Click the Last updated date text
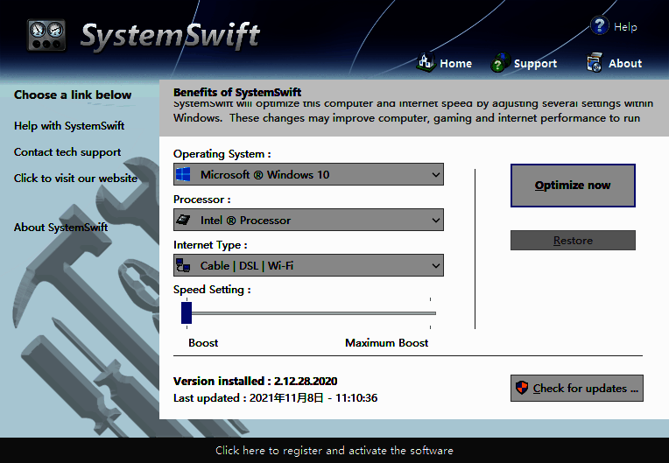 pos(275,397)
